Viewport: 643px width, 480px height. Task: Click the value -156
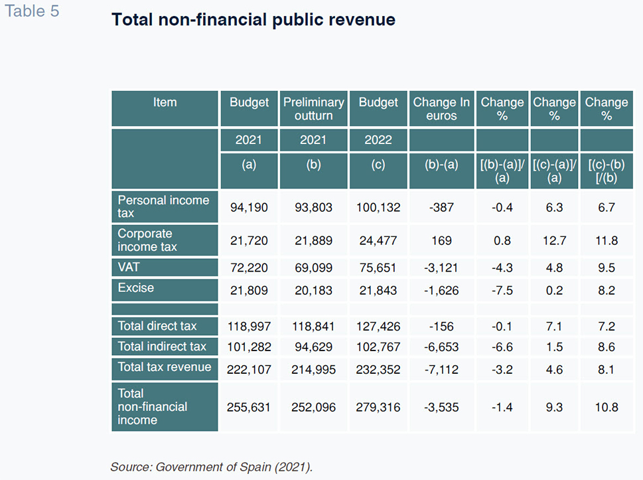pos(441,327)
